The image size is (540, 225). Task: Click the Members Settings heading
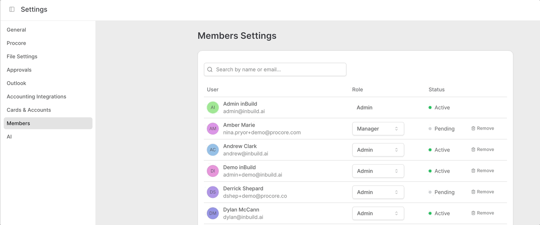[x=237, y=36]
